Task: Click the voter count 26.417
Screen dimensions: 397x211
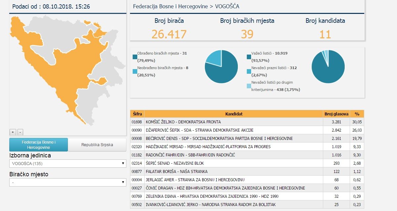Action: (169, 34)
